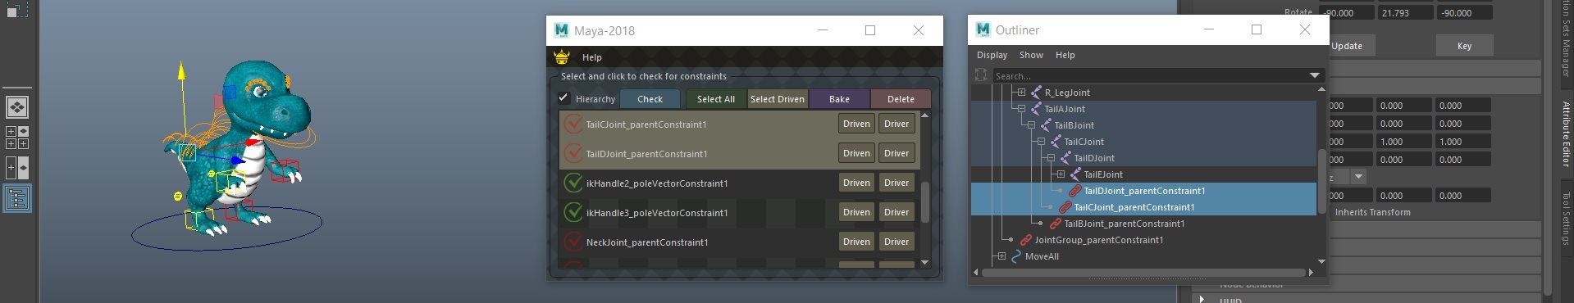Click the TailBJoint_parentConstraint1 chain-link icon
Viewport: 1574px width, 303px height.
(1056, 224)
